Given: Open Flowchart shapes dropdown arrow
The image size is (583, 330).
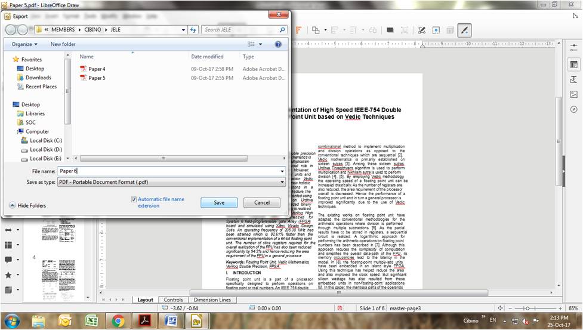Looking at the screenshot, I should pyautogui.click(x=17, y=245).
